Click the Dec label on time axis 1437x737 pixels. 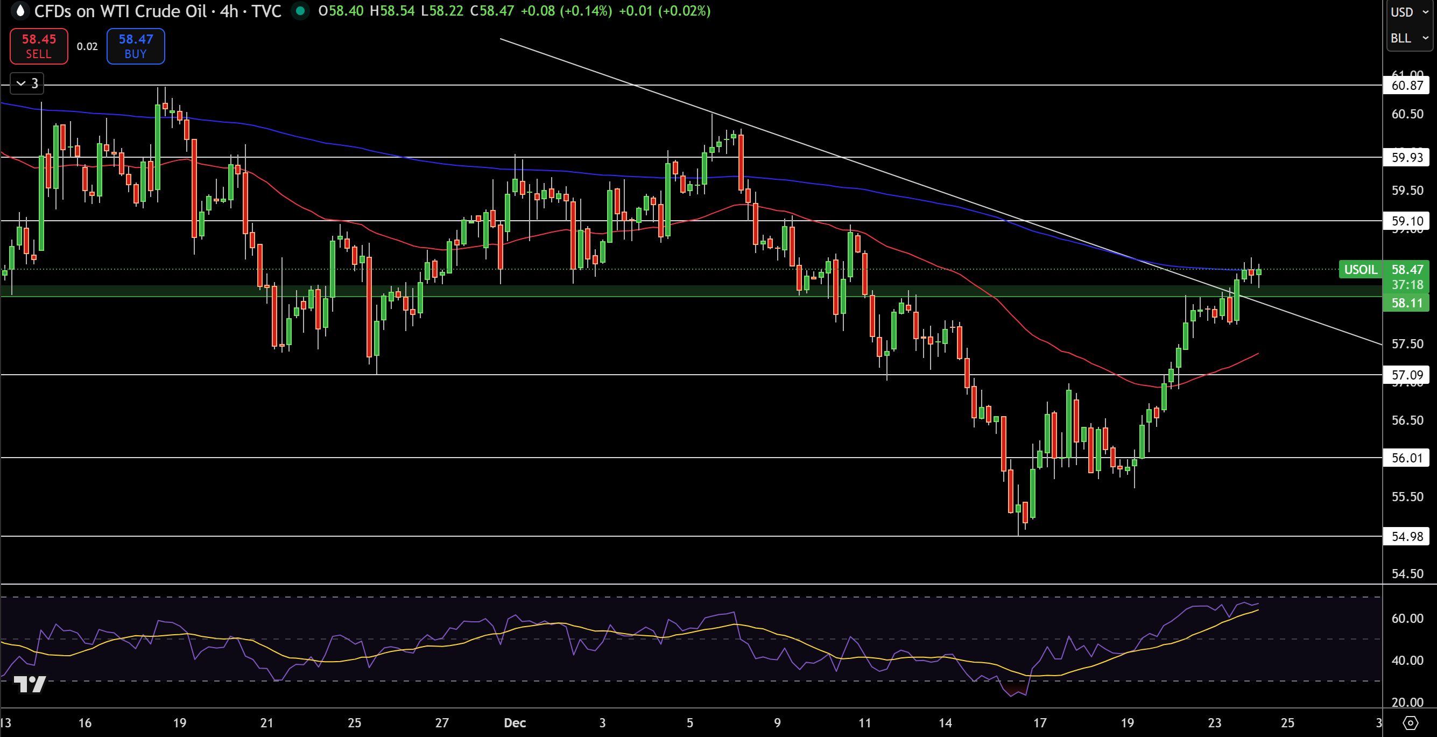coord(515,723)
